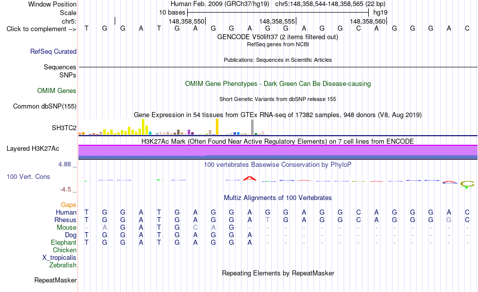The width and height of the screenshot is (478, 292).
Task: Click the 148,358,550 position marker
Action: point(187,21)
